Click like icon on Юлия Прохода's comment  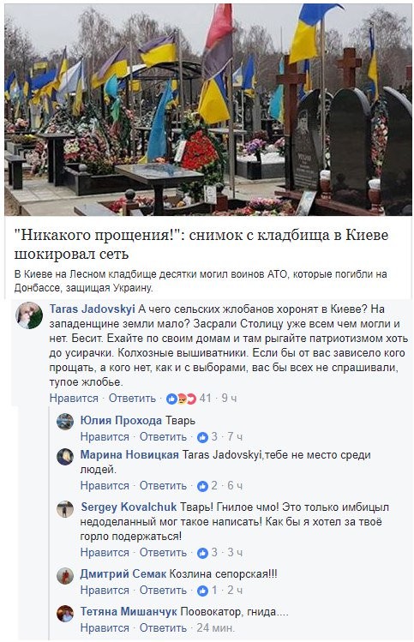pyautogui.click(x=202, y=437)
